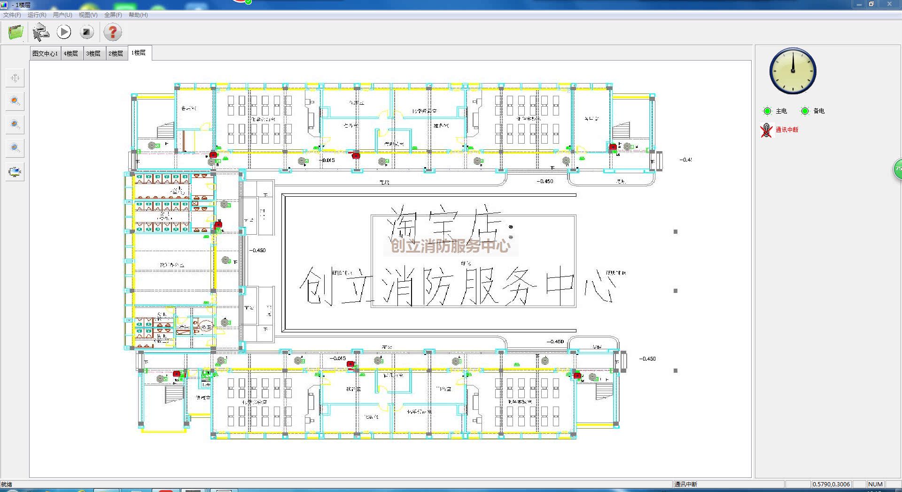Click the 就绪 status bar text
Viewport: 902px width, 492px height.
[x=7, y=484]
